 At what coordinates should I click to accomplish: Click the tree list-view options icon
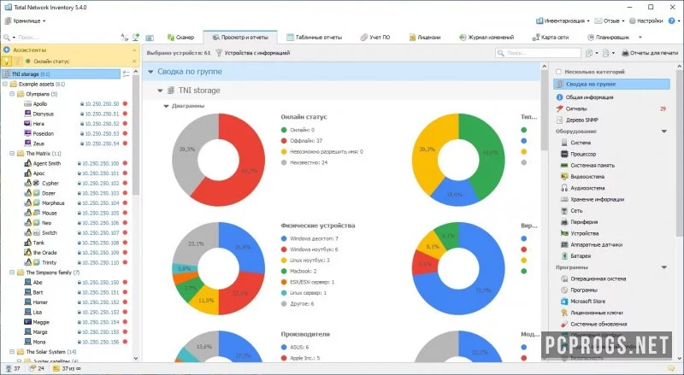coord(126,73)
